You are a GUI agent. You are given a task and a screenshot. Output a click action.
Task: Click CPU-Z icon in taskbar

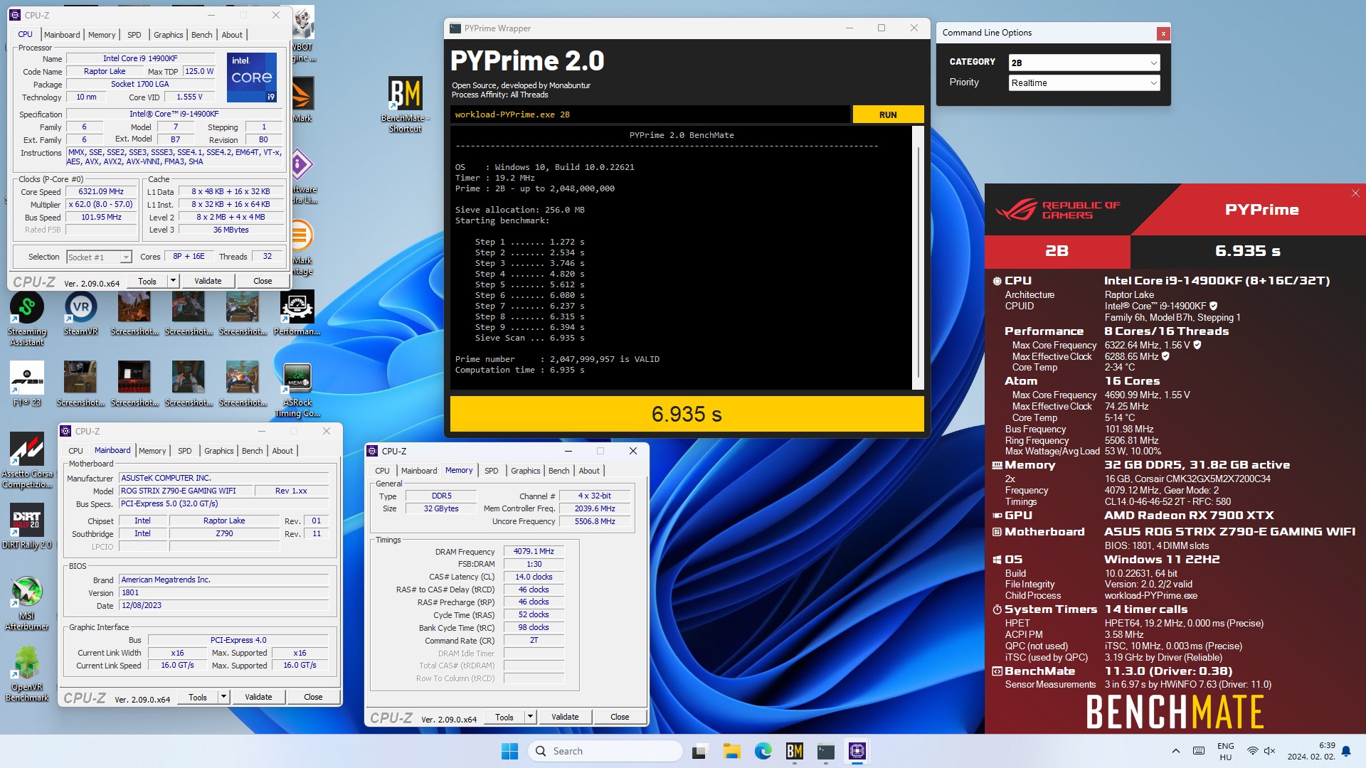[857, 751]
